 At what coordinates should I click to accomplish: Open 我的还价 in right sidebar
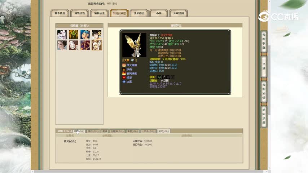[x=264, y=91]
